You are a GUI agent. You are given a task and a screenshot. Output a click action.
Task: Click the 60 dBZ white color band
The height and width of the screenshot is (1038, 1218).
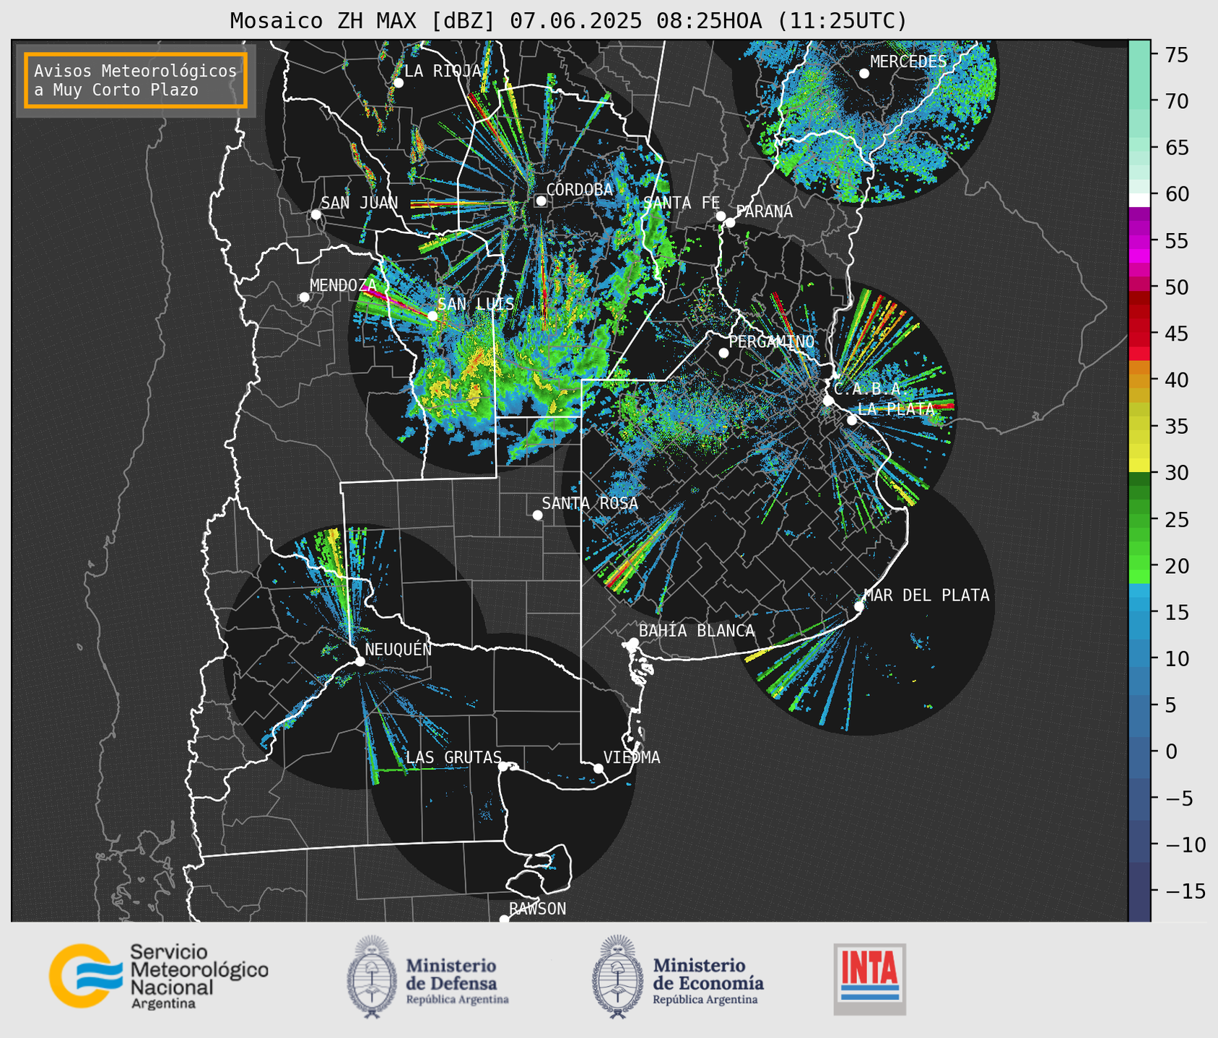coord(1139,200)
